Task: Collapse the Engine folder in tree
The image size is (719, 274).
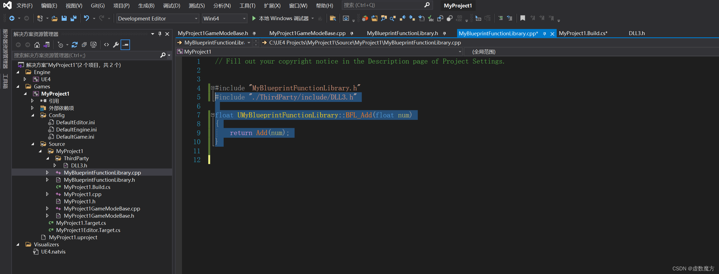Action: pyautogui.click(x=18, y=72)
